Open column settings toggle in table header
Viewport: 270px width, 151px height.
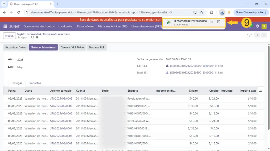pos(261,91)
